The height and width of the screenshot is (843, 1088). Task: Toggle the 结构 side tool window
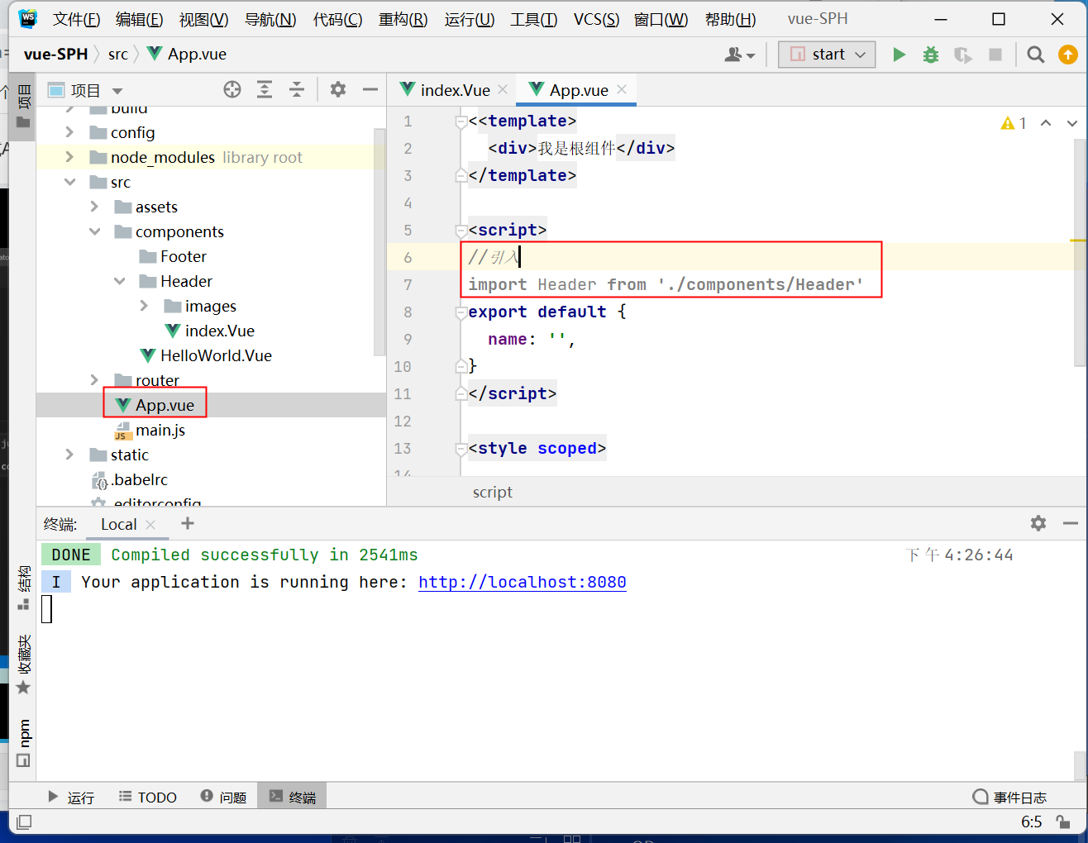[x=23, y=588]
